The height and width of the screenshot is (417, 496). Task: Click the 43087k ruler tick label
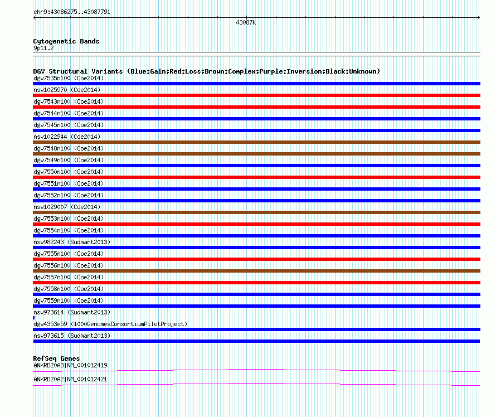[x=246, y=22]
